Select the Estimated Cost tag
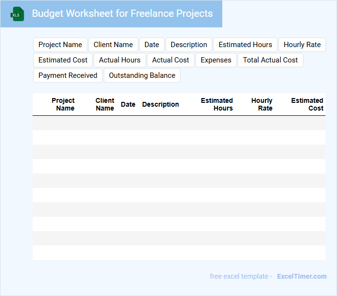The height and width of the screenshot is (296, 337). pos(63,60)
